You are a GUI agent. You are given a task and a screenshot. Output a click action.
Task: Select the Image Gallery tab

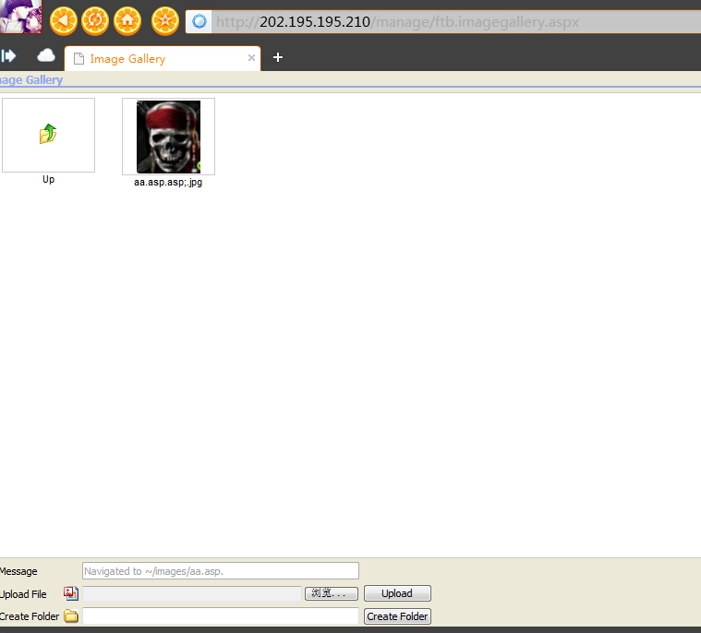(x=163, y=58)
